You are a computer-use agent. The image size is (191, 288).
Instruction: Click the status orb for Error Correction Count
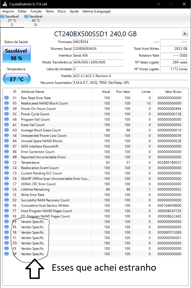coord(7,152)
